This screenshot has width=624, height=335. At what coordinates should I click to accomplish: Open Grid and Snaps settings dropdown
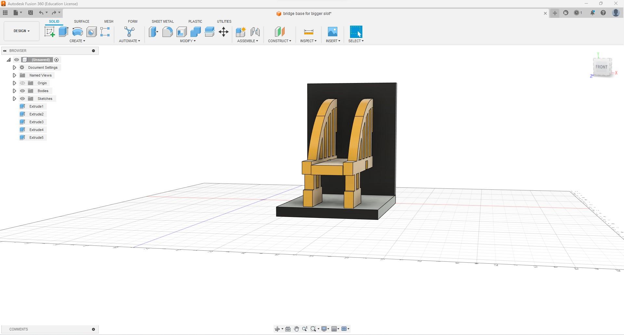coord(335,329)
